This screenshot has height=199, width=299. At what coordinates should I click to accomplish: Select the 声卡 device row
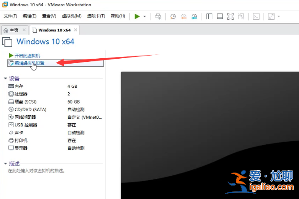click(55, 133)
